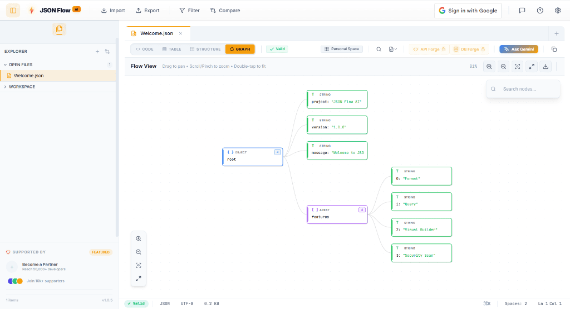Select the root object node
The height and width of the screenshot is (309, 570).
pyautogui.click(x=253, y=157)
